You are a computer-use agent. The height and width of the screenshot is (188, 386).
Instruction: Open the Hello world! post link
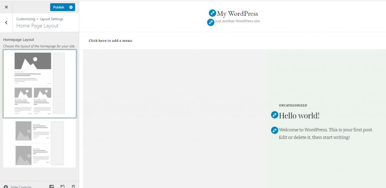point(299,115)
